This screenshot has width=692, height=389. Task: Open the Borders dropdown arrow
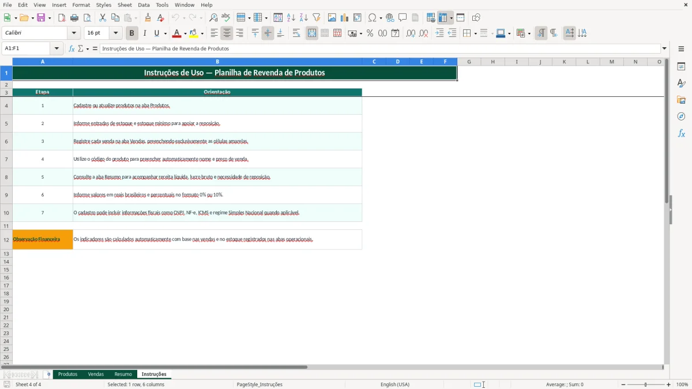475,33
